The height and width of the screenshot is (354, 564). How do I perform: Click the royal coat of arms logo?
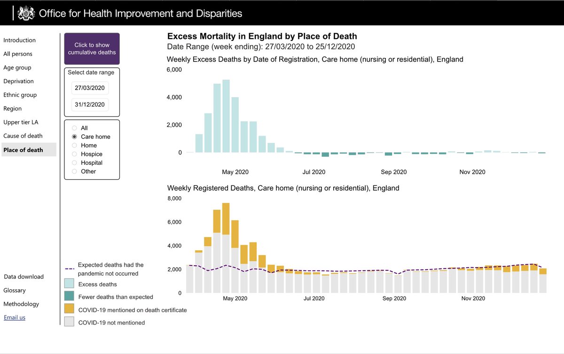coord(26,14)
